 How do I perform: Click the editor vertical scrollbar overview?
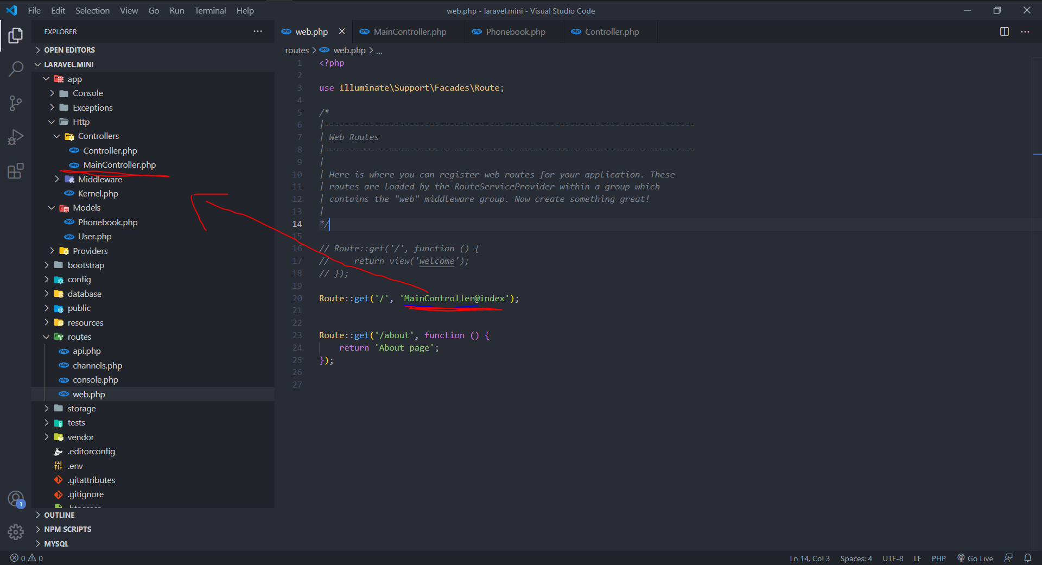pyautogui.click(x=1037, y=304)
